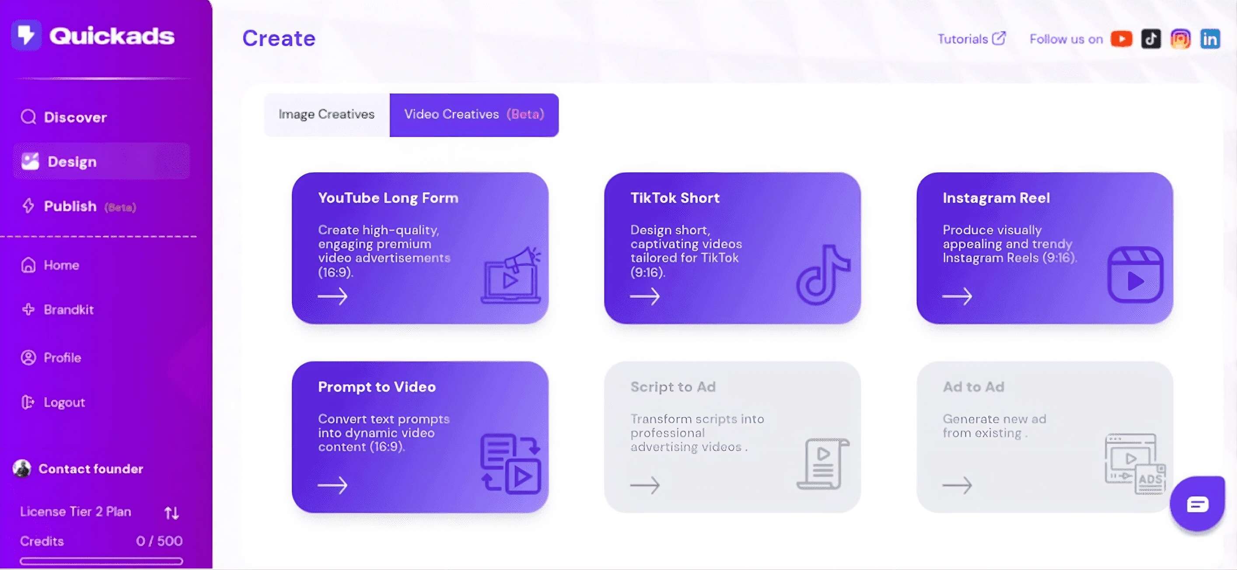The width and height of the screenshot is (1237, 570).
Task: Click the megaphone laptop icon on YouTube card
Action: click(511, 275)
